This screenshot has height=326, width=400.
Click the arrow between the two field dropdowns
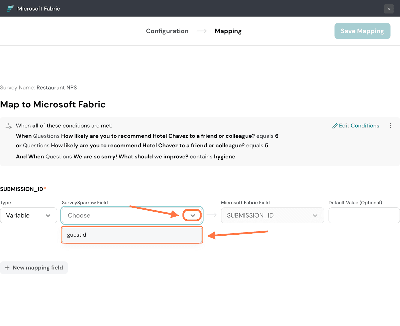(x=211, y=215)
